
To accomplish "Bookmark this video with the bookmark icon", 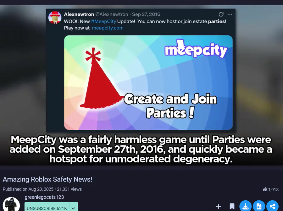I will (x=232, y=206).
